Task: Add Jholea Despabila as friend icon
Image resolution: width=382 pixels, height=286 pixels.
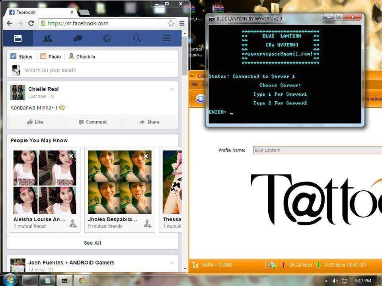Action: tap(148, 224)
